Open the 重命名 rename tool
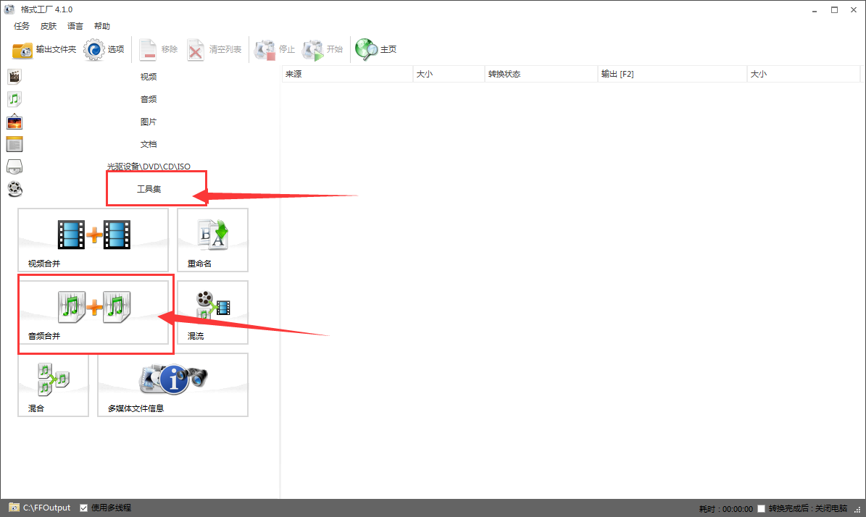Screen dimensions: 866x517 tap(212, 240)
